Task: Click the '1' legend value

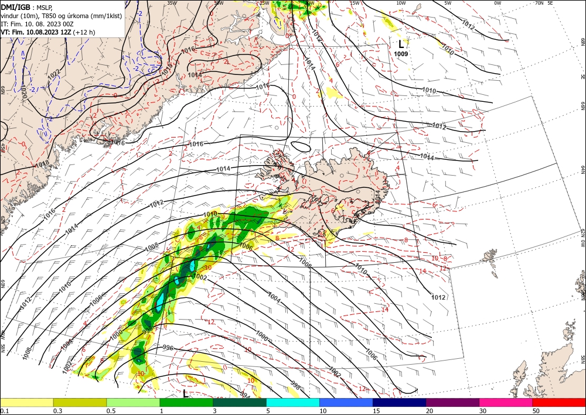Action: (162, 411)
